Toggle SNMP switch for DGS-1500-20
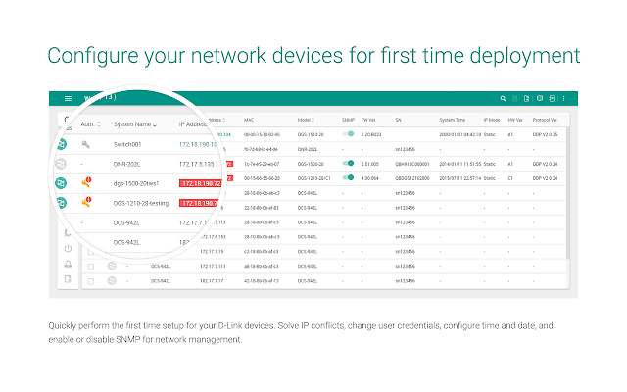Viewport: 627px width, 392px height. click(x=347, y=164)
